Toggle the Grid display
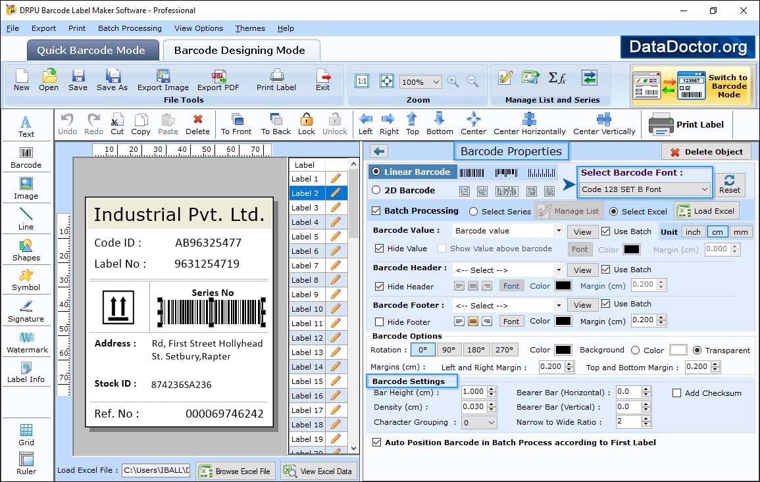The image size is (760, 482). click(26, 435)
